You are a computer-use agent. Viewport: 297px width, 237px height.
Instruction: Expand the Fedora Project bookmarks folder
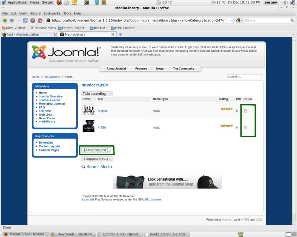[x=72, y=28]
